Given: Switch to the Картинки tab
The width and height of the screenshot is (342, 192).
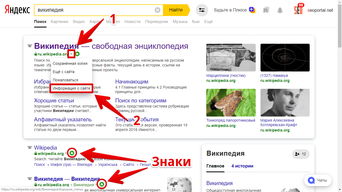Looking at the screenshot, I should point(59,22).
